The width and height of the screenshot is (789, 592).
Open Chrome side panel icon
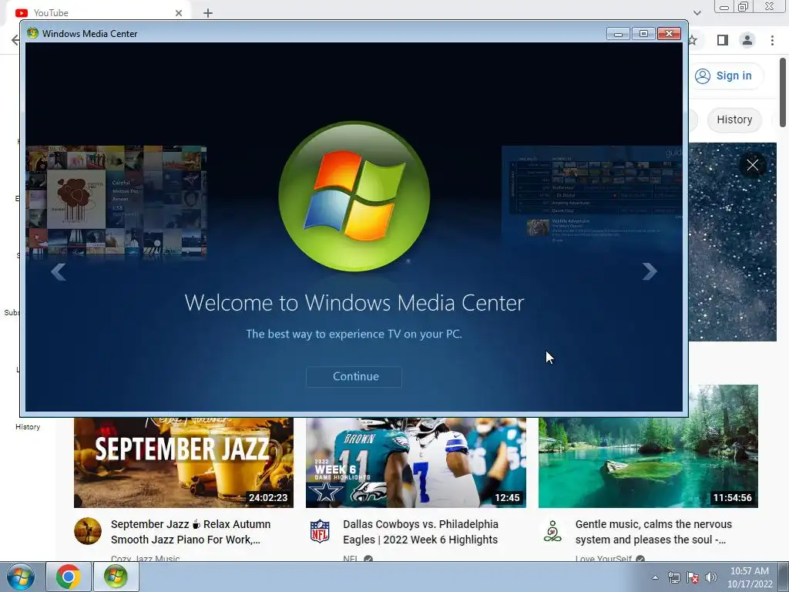pos(723,40)
